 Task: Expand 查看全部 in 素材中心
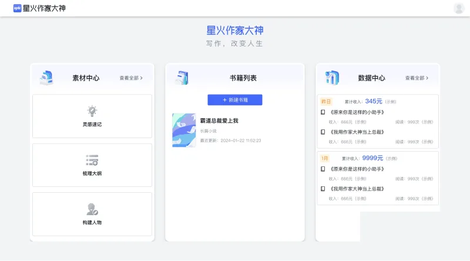point(131,78)
